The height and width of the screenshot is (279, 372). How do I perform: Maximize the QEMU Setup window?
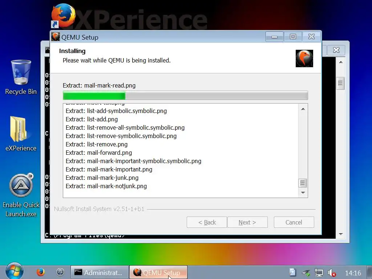point(293,37)
